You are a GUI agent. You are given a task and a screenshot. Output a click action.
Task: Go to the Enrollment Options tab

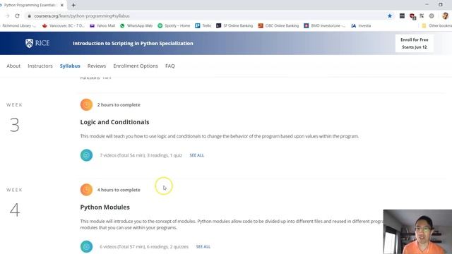pyautogui.click(x=136, y=66)
